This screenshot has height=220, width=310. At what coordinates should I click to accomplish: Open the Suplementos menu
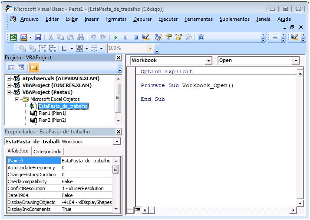(x=234, y=19)
